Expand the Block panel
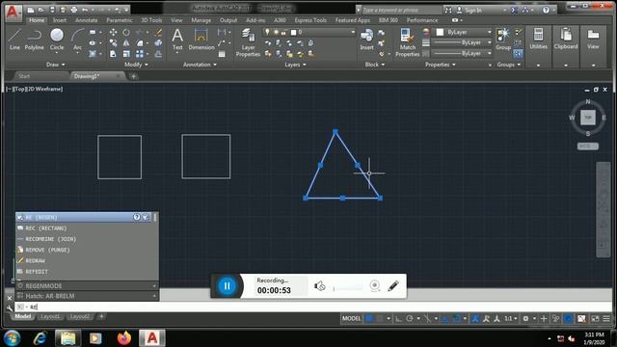Screen dimensions: 617x347 [375, 65]
